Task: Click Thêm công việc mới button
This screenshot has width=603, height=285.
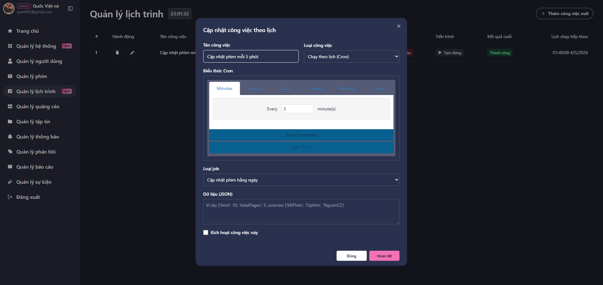Action: coord(565,14)
